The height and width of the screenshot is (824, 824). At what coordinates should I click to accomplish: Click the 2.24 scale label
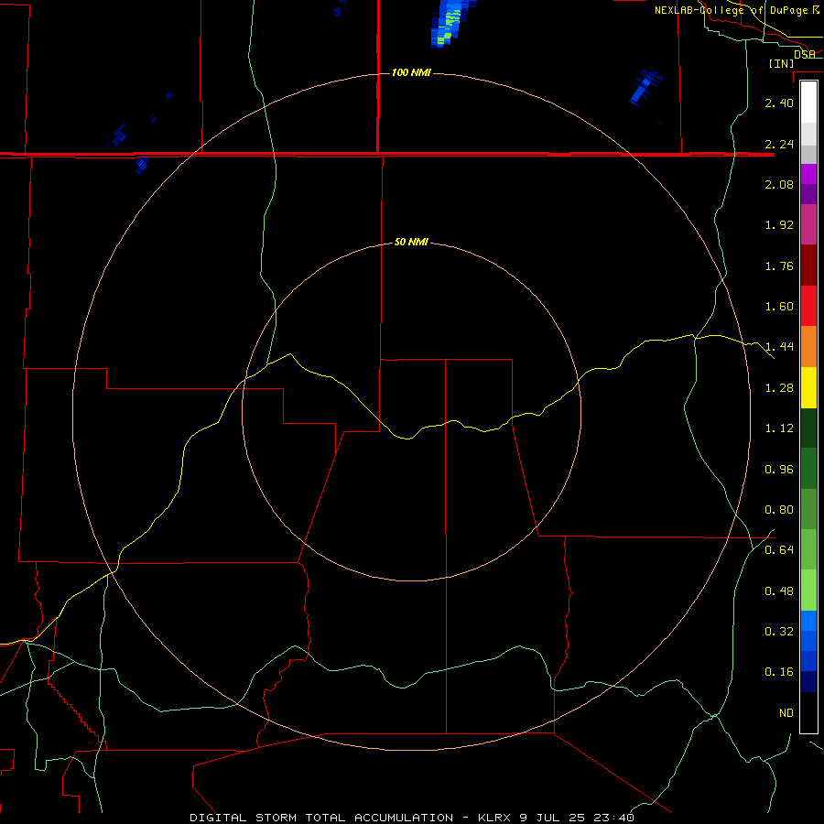pos(779,144)
